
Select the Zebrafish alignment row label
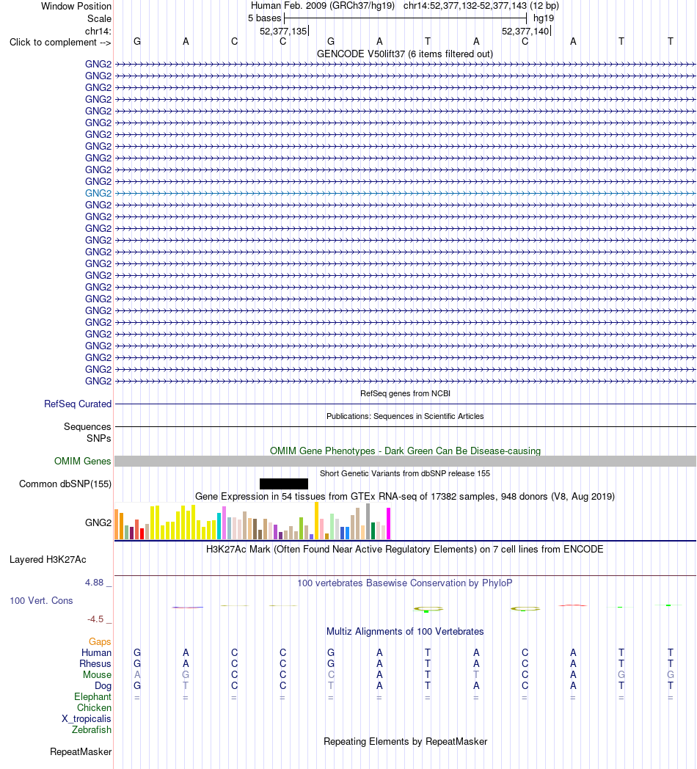[x=91, y=730]
